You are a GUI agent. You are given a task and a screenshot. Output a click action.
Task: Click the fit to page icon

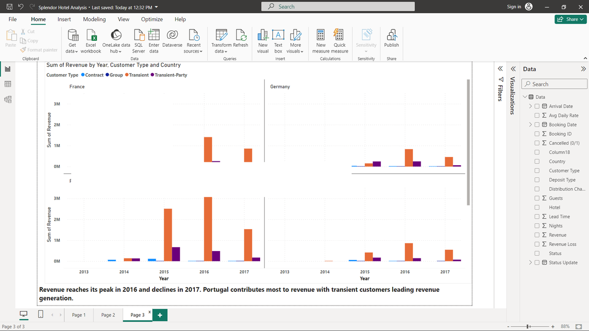tap(578, 327)
